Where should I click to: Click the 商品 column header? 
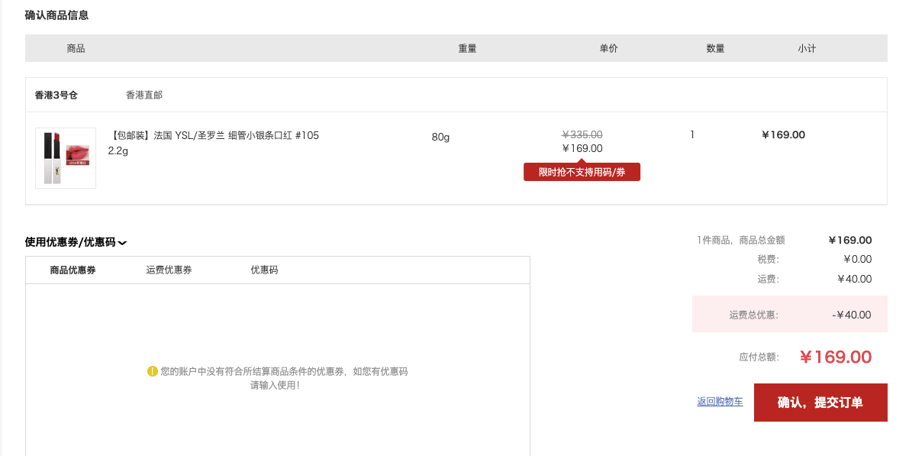click(x=76, y=49)
